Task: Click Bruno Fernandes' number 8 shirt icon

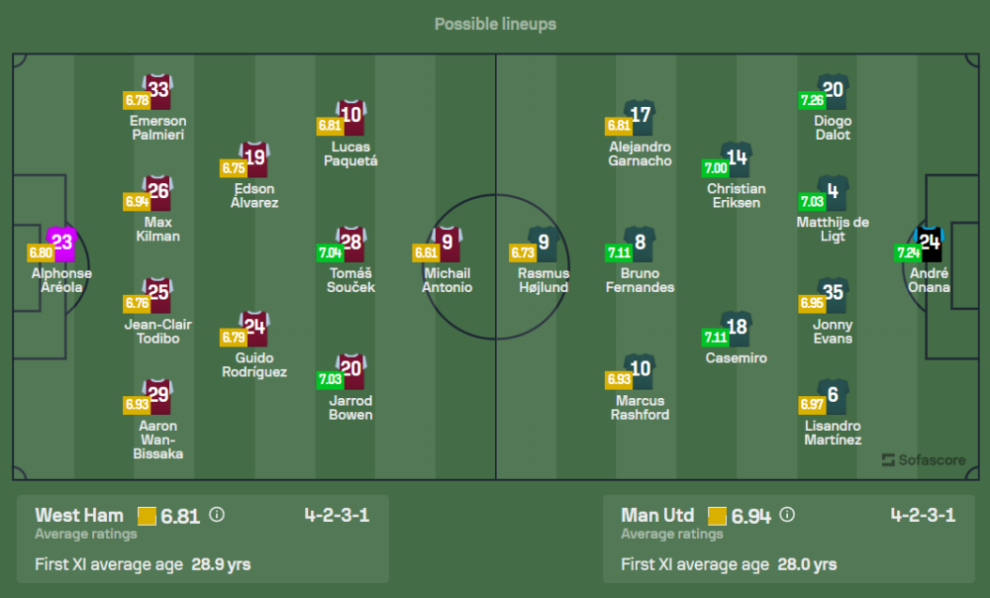Action: (x=641, y=244)
